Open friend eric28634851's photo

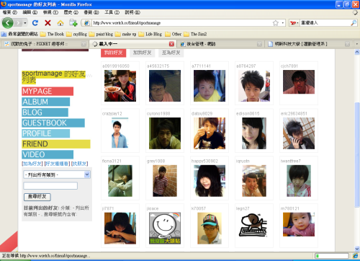(299, 133)
